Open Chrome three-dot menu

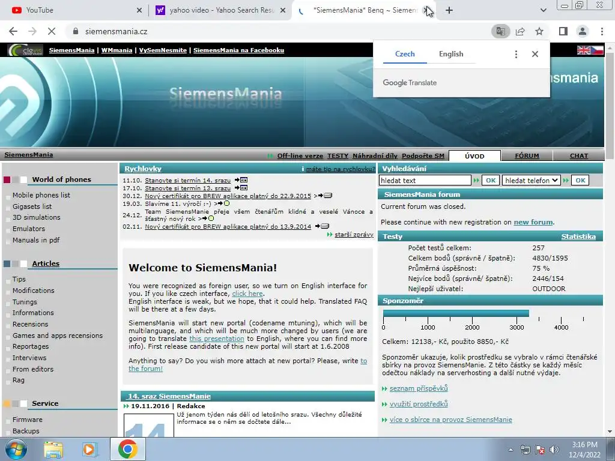[602, 31]
